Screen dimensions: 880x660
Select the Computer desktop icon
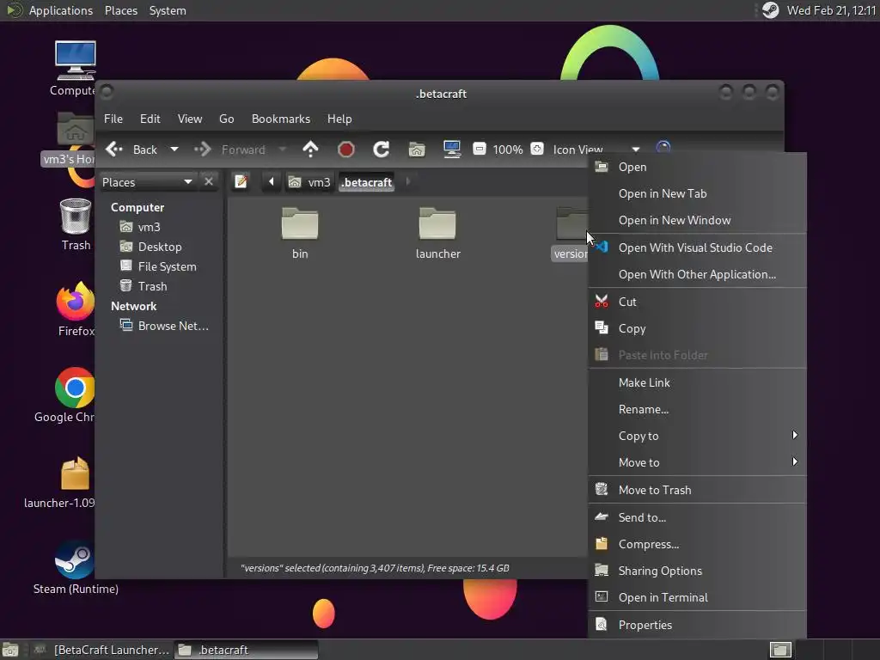pos(74,69)
